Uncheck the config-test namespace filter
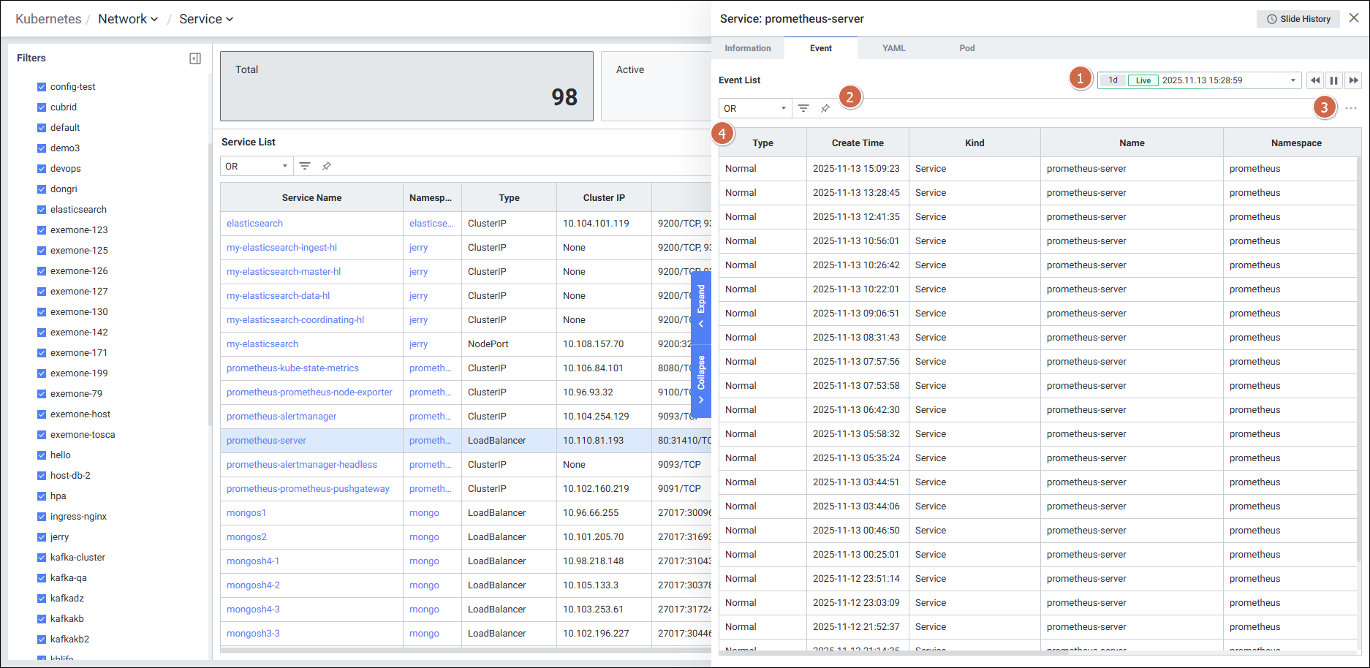 [42, 87]
